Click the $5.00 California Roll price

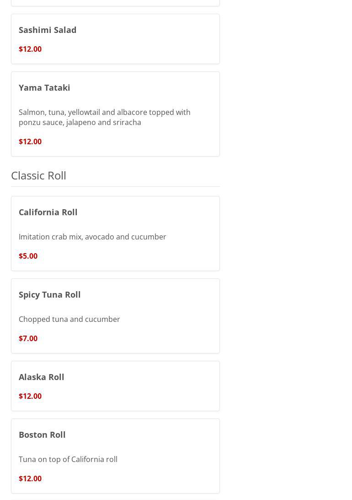[28, 256]
